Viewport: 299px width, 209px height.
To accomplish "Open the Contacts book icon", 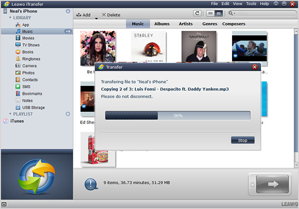I will click(x=18, y=80).
